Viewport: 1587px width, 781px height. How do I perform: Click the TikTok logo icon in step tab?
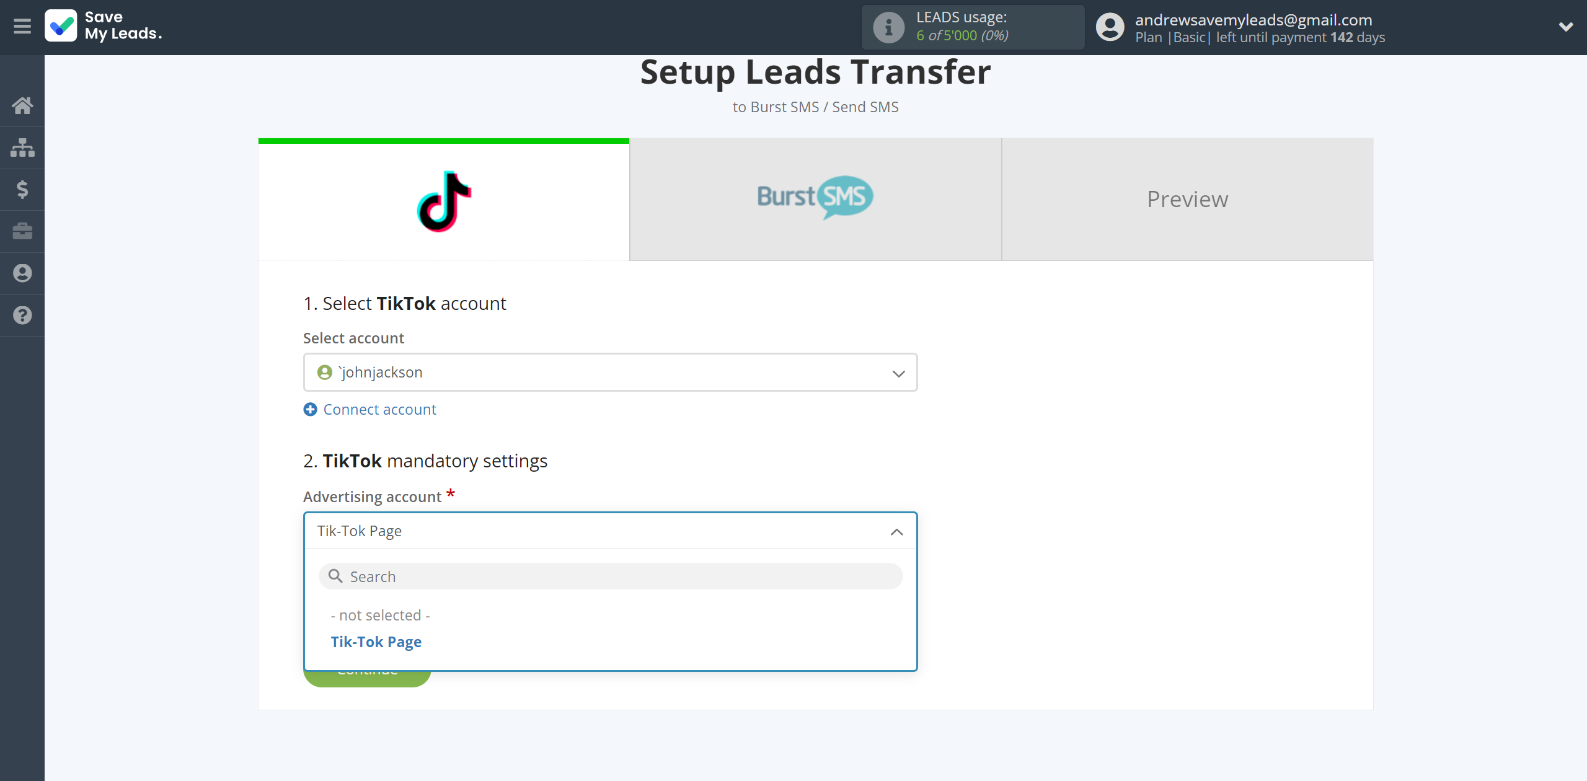pyautogui.click(x=443, y=198)
